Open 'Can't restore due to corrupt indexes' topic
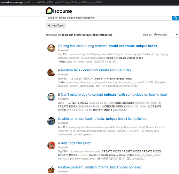 114,94
